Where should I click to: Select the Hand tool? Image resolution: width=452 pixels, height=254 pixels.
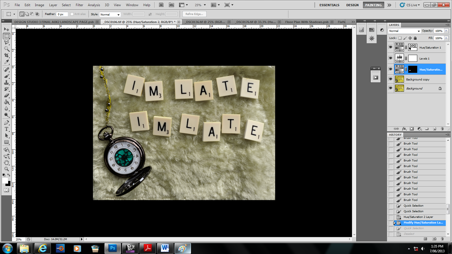coord(6,163)
